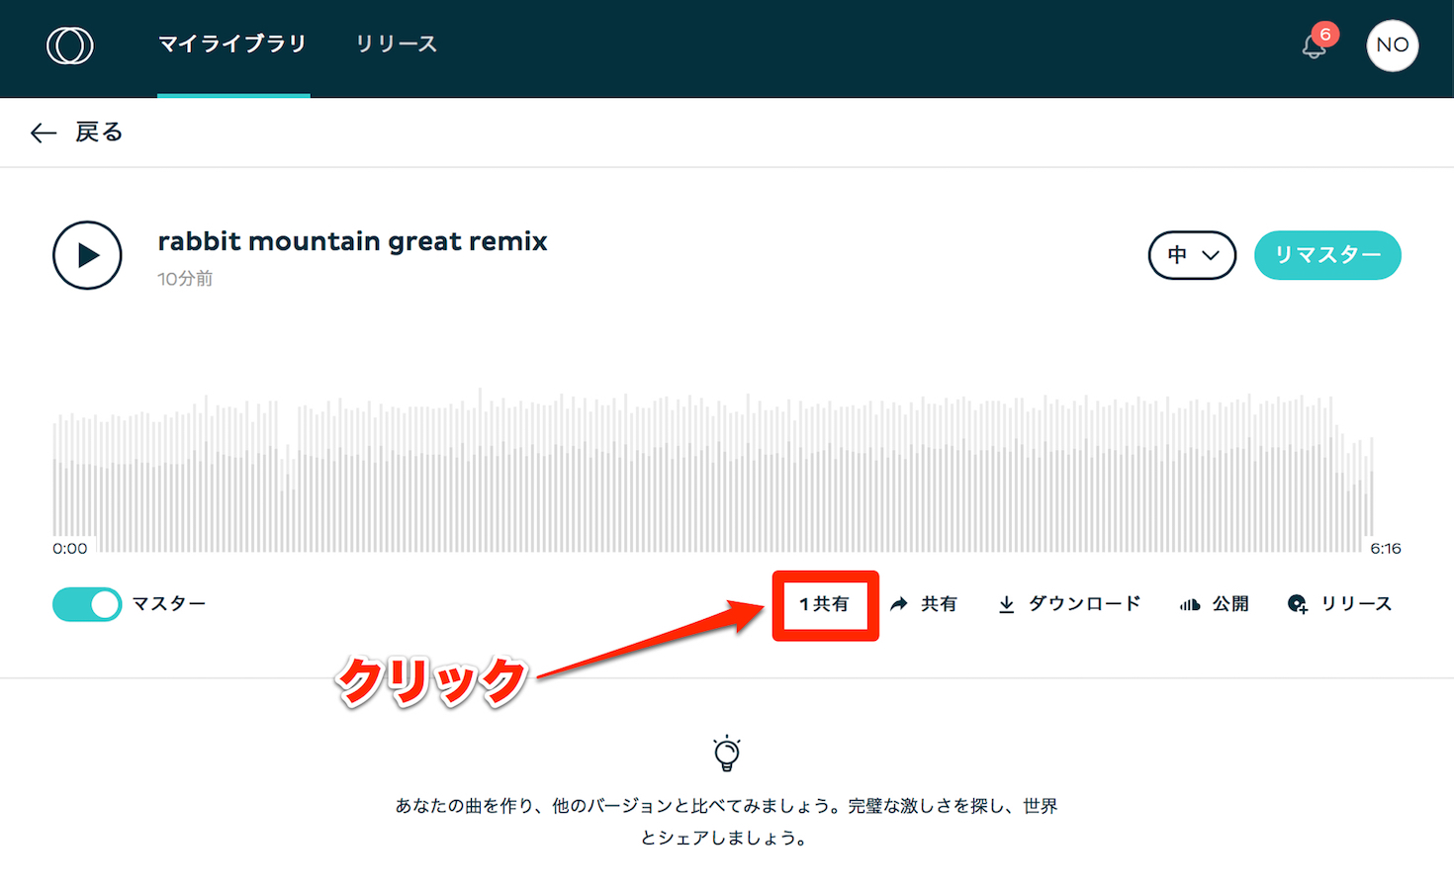Click the 0:00 start time label

[70, 549]
